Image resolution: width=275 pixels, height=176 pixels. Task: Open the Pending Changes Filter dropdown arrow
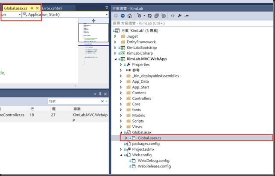(144, 16)
